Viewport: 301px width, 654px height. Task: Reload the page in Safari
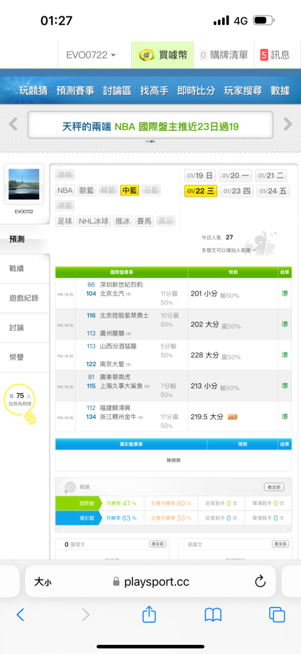pos(261,581)
